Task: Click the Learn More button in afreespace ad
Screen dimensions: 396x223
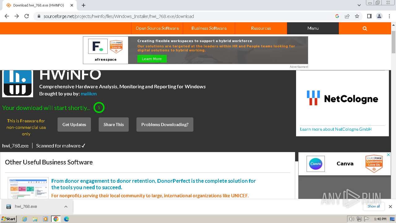Action: [x=152, y=59]
